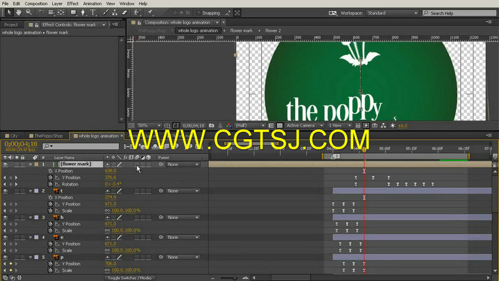Screen dimensions: 499x281
Task: Open the Composition menu
Action: [36, 4]
